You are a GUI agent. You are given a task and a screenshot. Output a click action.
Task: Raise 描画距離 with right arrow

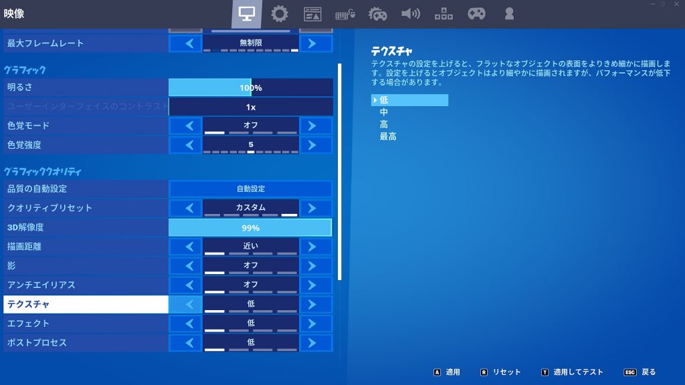click(x=316, y=247)
